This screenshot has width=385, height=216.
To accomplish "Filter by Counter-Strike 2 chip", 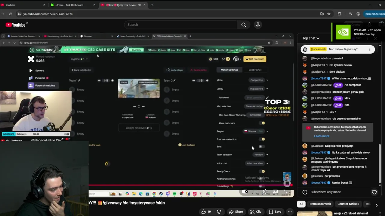I will [x=348, y=204].
